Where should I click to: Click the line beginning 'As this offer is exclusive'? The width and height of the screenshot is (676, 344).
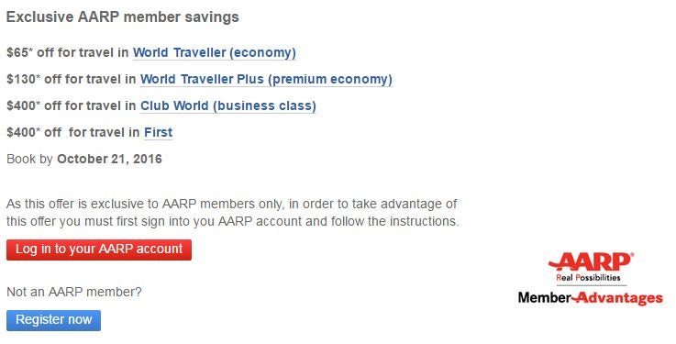(231, 204)
